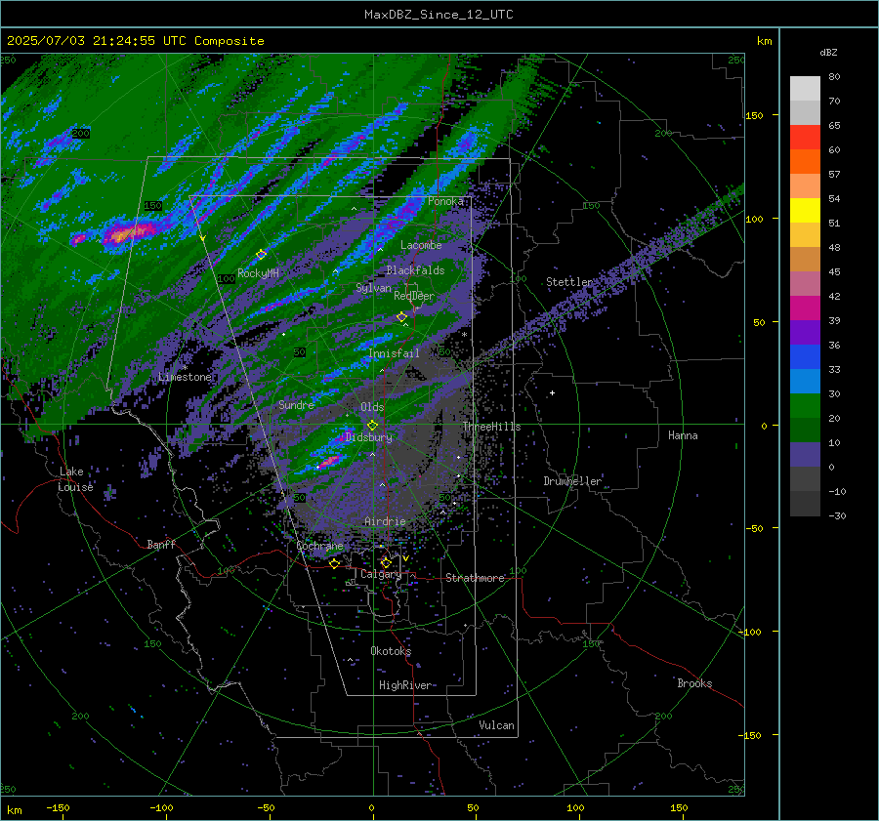Screen dimensions: 879x821
Task: Click the MaxDBZ_Since_12_UTC title text
Action: (x=439, y=15)
